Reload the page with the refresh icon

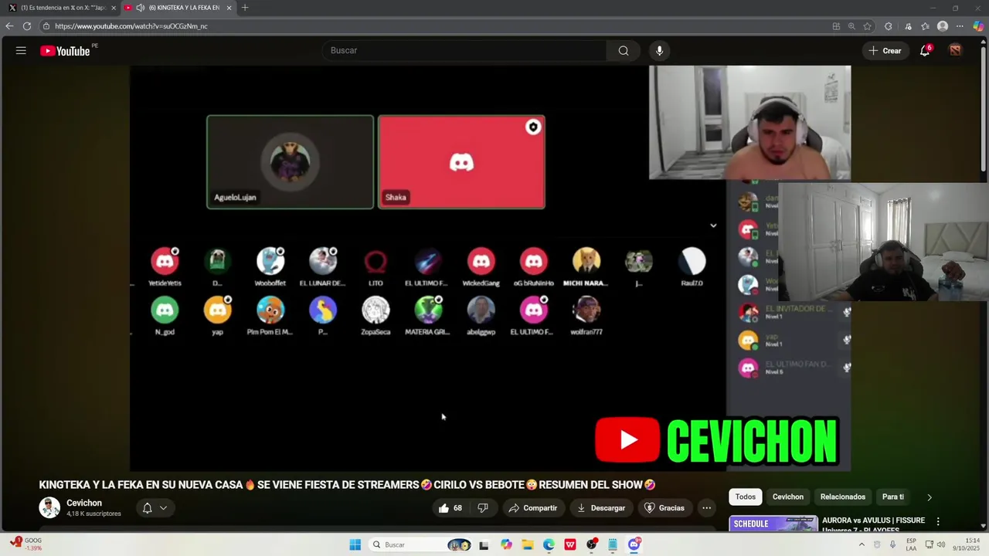pos(27,25)
